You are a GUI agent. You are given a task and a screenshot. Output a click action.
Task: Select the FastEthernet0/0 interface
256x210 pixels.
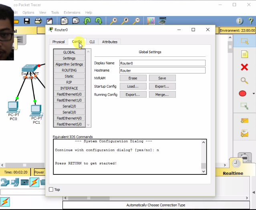point(69,94)
